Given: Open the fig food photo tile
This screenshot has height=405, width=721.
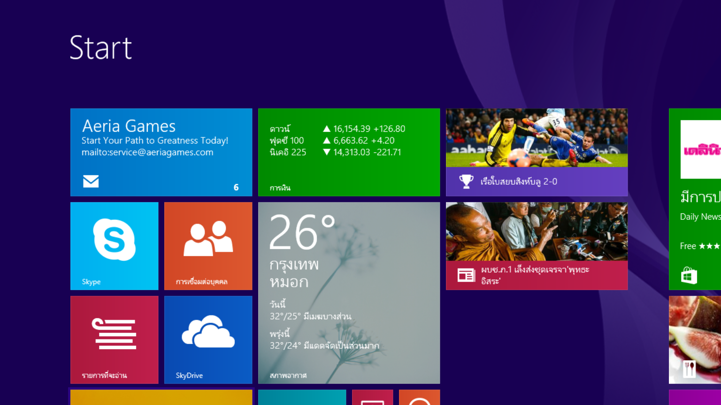Looking at the screenshot, I should (x=695, y=340).
